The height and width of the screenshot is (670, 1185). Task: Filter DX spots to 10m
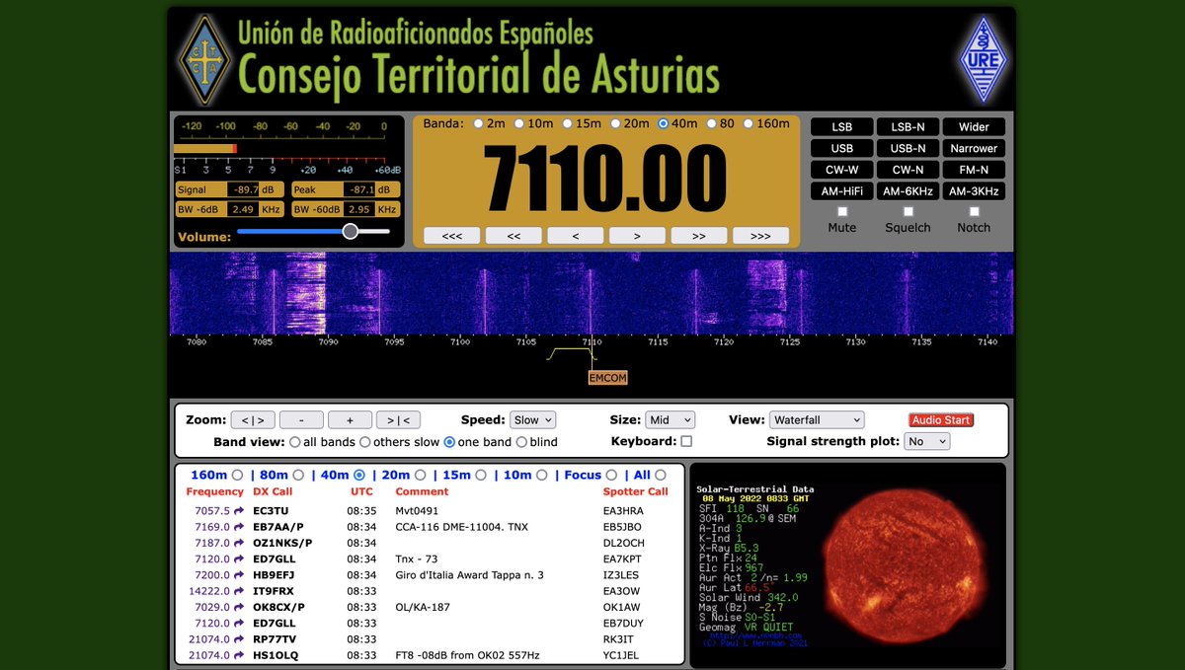coord(541,475)
